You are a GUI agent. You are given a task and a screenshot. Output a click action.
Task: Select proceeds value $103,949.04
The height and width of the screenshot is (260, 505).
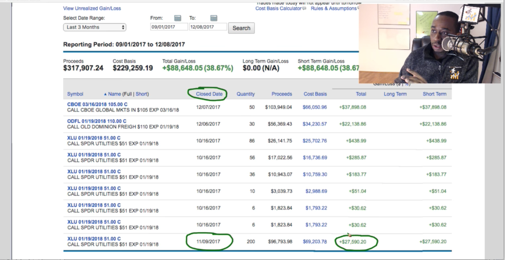279,107
